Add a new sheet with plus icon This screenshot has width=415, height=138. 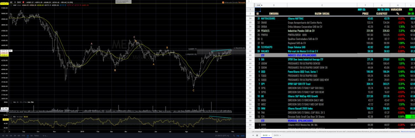[253, 136]
